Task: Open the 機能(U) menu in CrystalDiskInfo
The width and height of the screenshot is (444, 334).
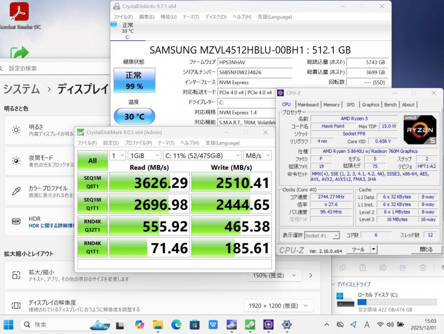Action: pyautogui.click(x=168, y=17)
